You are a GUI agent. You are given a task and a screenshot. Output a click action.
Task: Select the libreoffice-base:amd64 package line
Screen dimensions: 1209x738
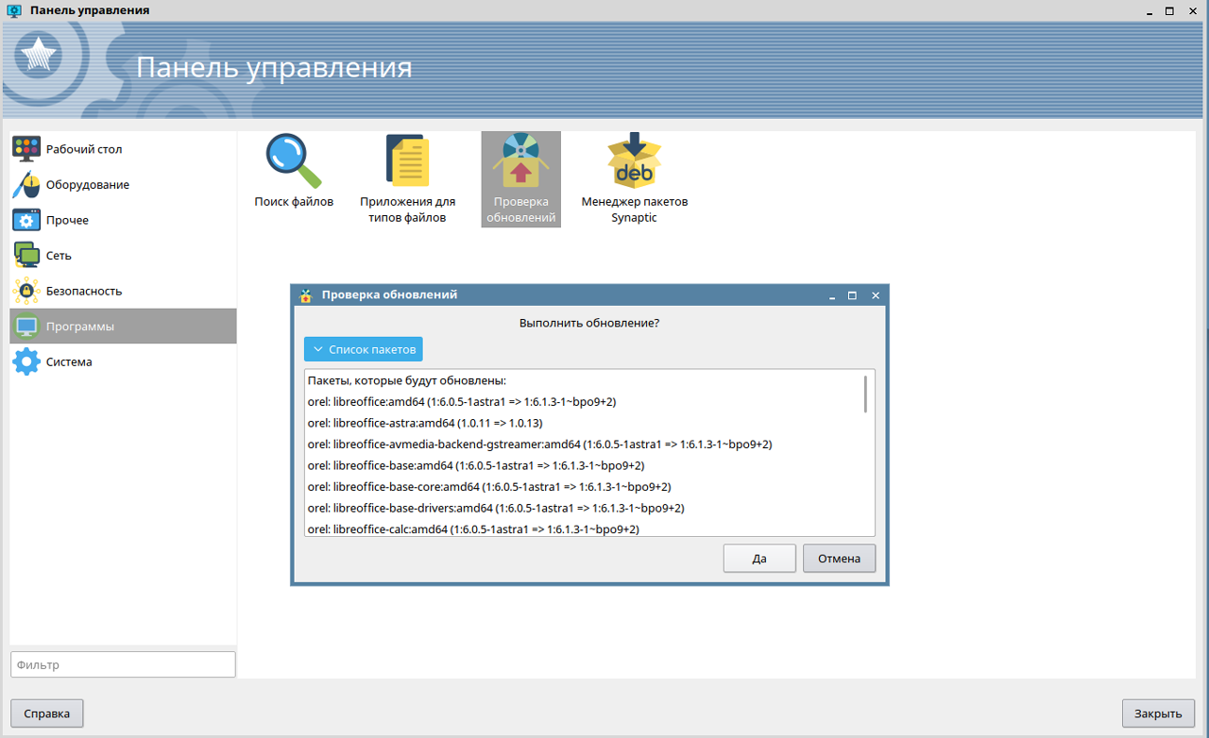click(476, 465)
